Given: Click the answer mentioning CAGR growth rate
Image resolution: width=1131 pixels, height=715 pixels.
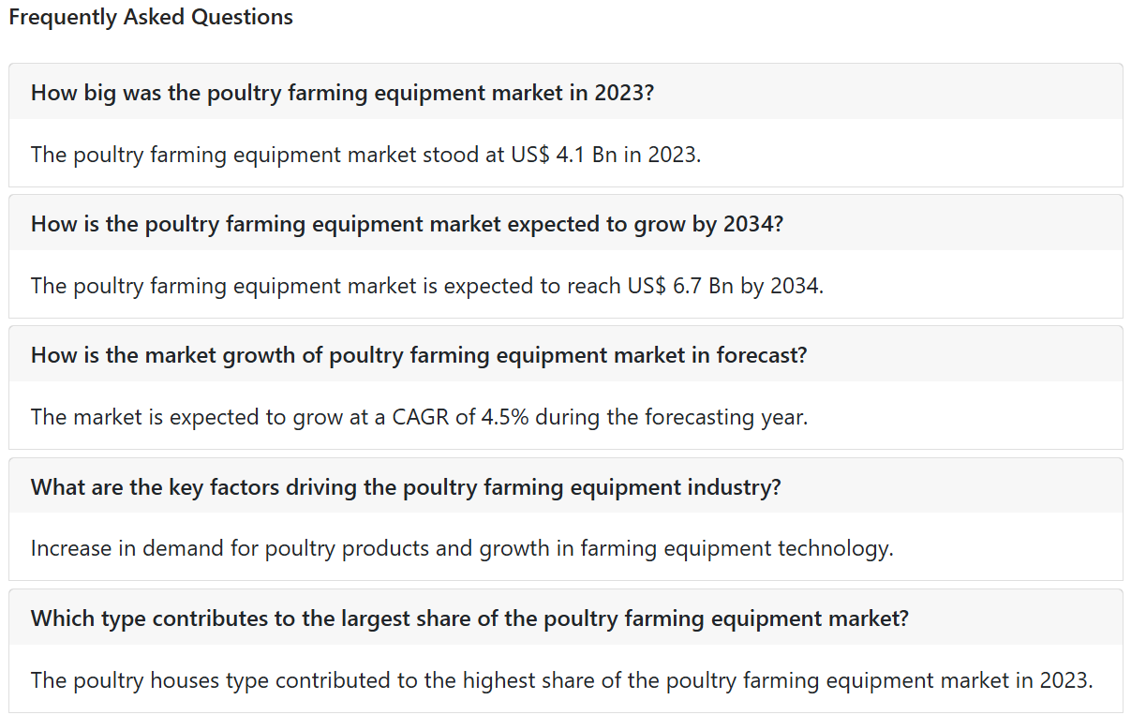Looking at the screenshot, I should pos(418,417).
